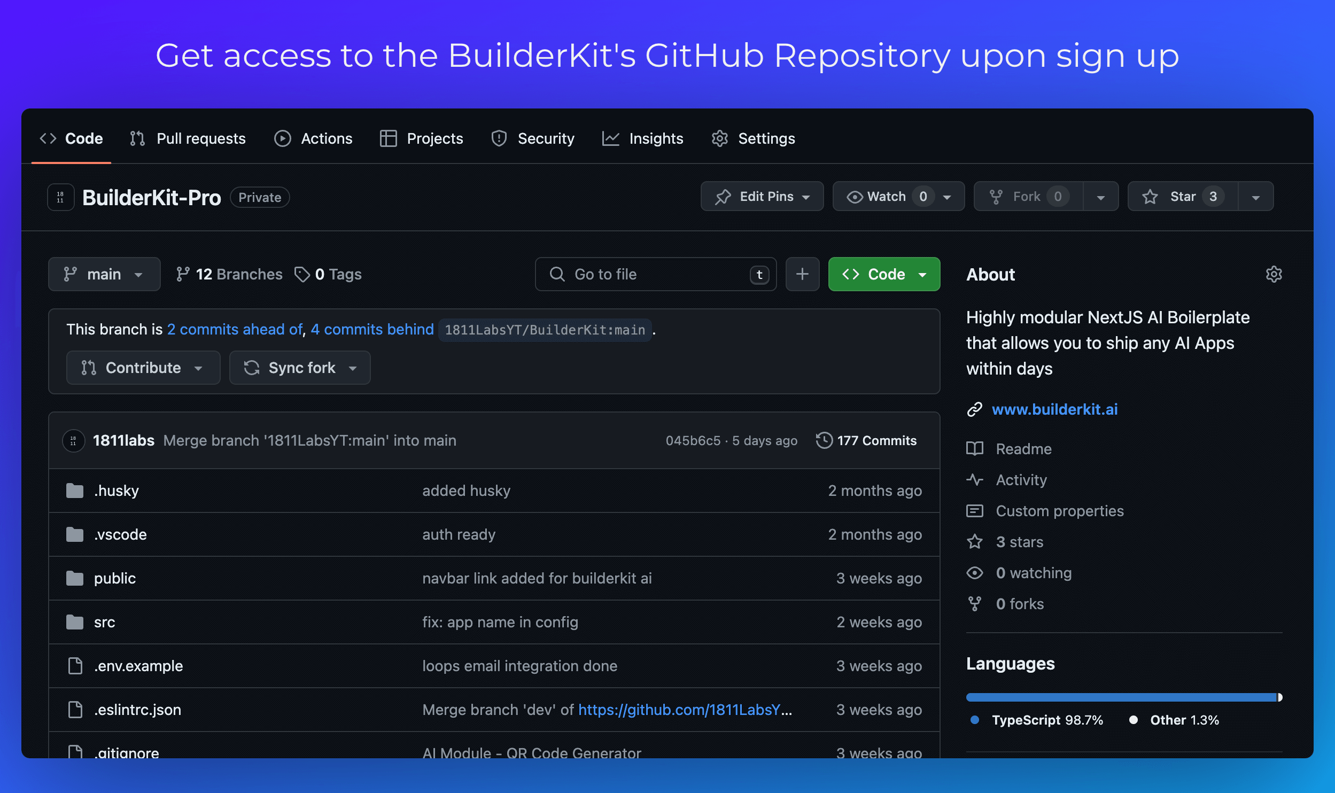Click the src folder icon
The height and width of the screenshot is (793, 1335).
click(x=75, y=622)
